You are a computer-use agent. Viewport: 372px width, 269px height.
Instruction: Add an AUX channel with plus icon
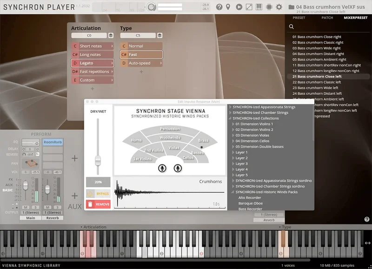point(75,196)
